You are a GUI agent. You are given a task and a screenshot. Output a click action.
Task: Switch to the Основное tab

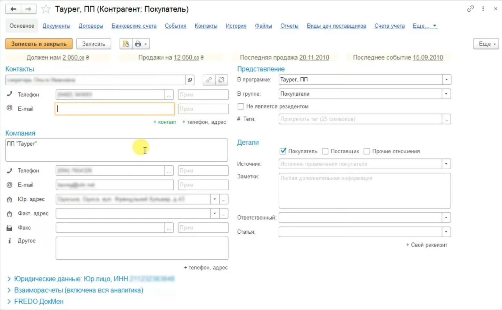22,26
